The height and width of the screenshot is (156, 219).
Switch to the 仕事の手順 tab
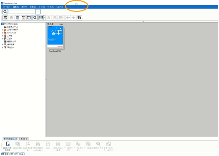[x=23, y=139]
